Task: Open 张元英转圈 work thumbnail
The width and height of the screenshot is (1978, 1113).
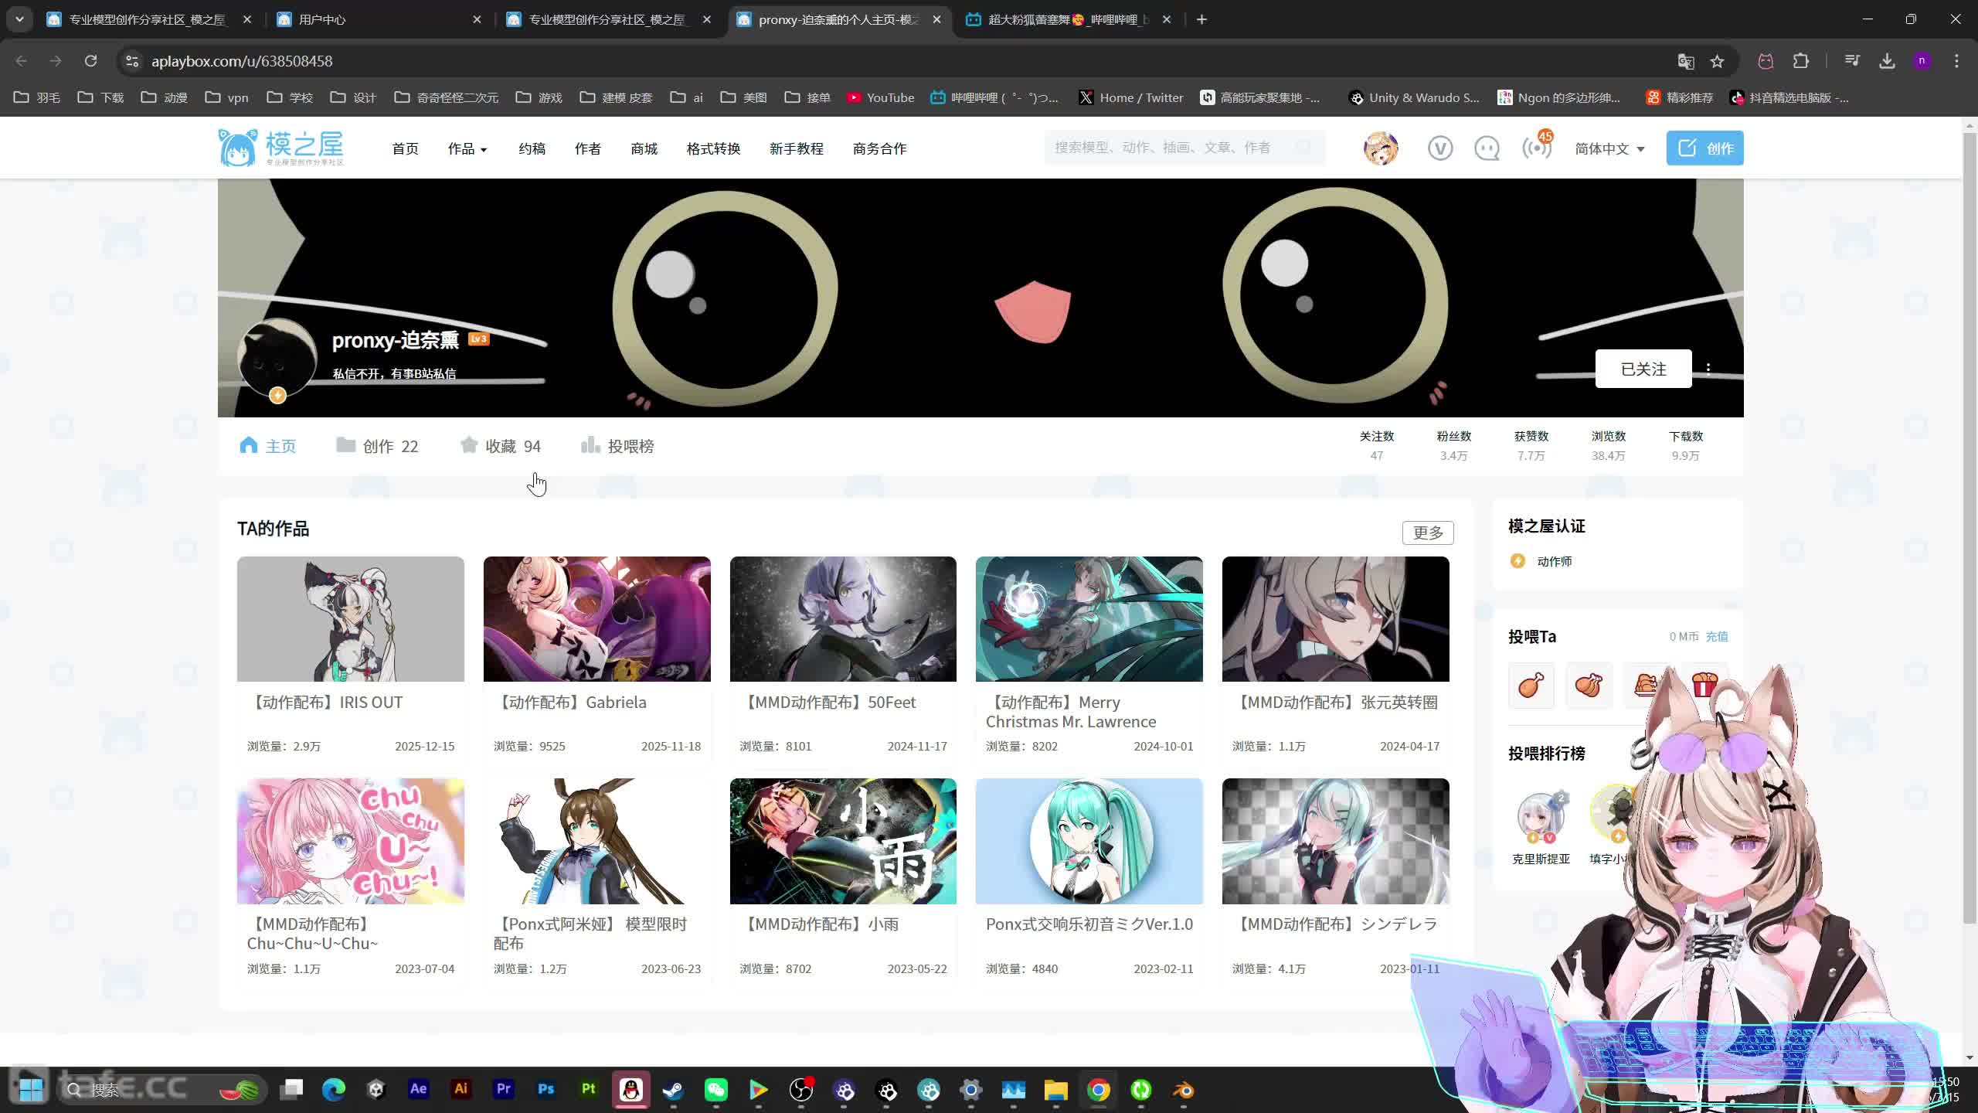Action: tap(1335, 619)
